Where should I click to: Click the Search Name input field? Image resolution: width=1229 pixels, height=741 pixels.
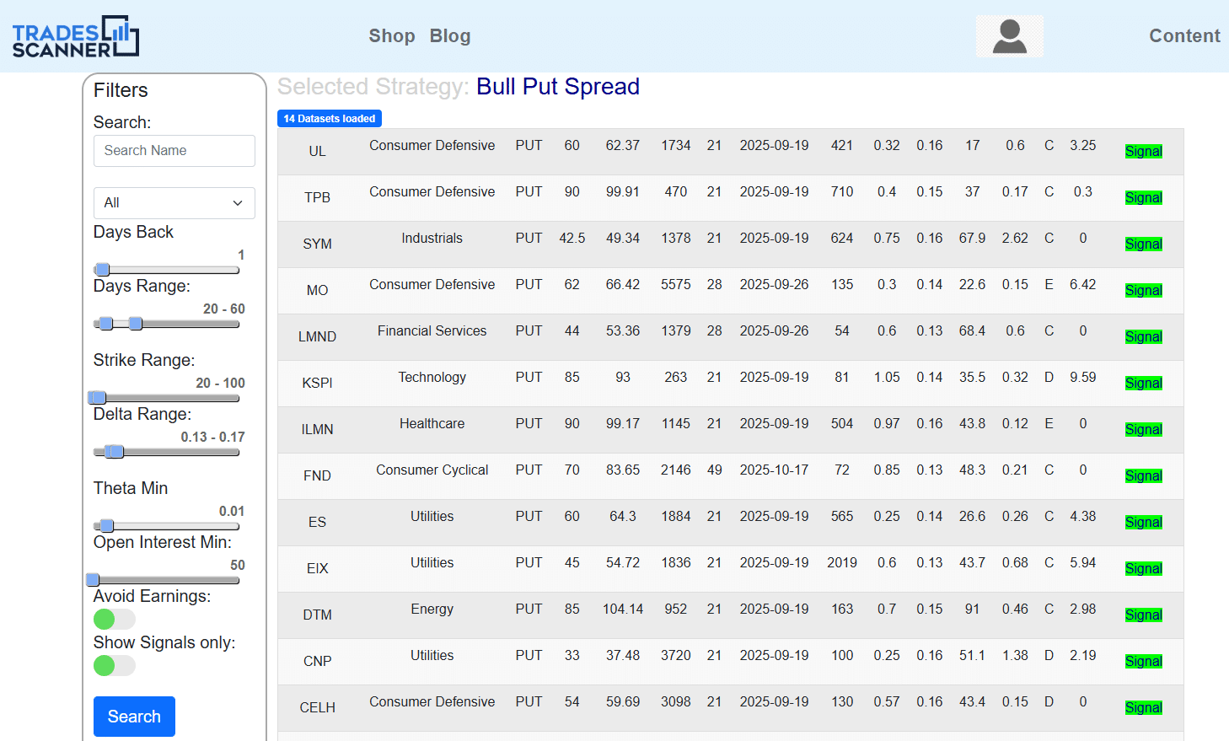174,151
